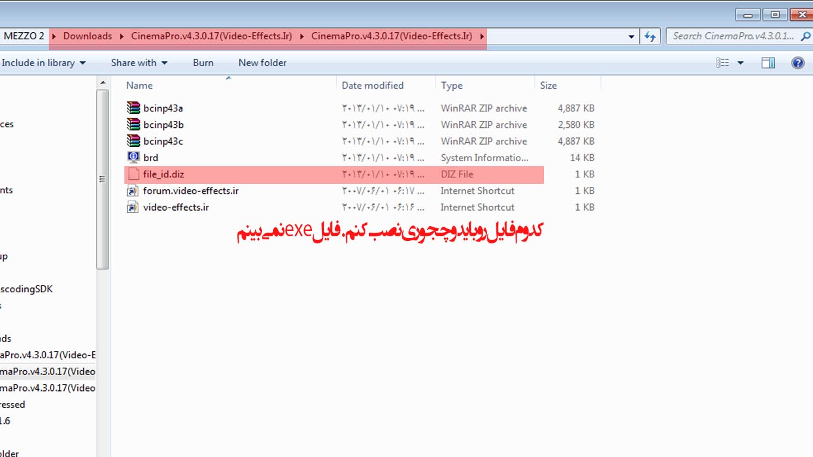Image resolution: width=813 pixels, height=457 pixels.
Task: Select the highlighted CinemaPro folder in navigation pane
Action: [x=48, y=371]
